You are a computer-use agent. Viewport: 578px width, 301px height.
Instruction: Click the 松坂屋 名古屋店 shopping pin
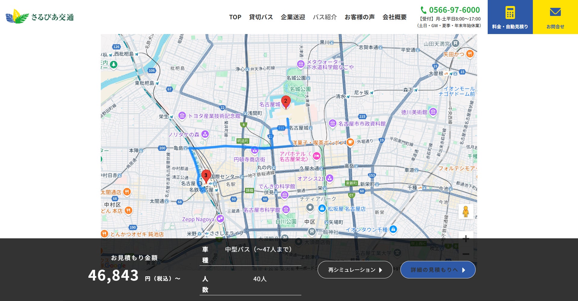pos(322,209)
